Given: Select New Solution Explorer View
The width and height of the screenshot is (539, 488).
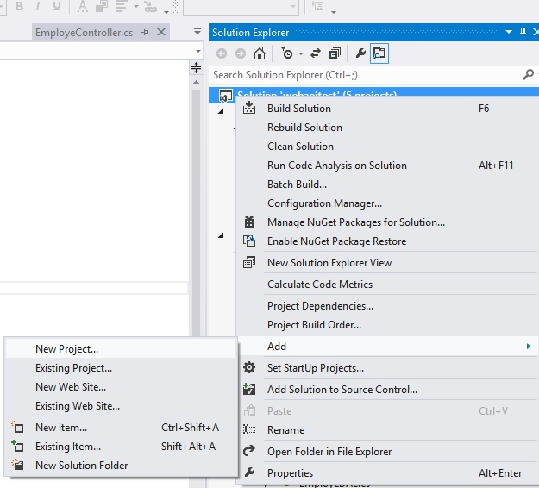Looking at the screenshot, I should click(x=388, y=263).
